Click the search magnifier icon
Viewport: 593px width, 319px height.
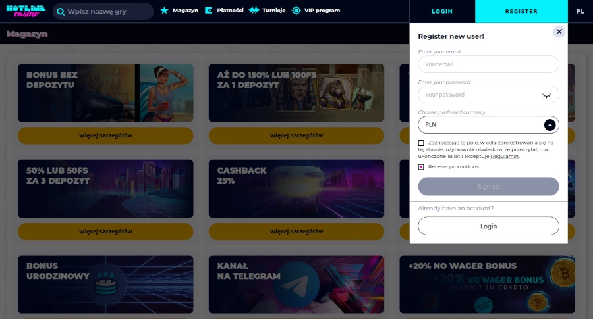(61, 12)
